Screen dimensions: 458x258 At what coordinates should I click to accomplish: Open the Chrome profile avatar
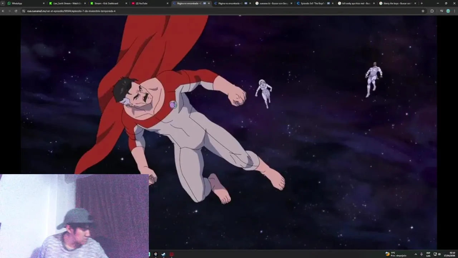(x=448, y=11)
